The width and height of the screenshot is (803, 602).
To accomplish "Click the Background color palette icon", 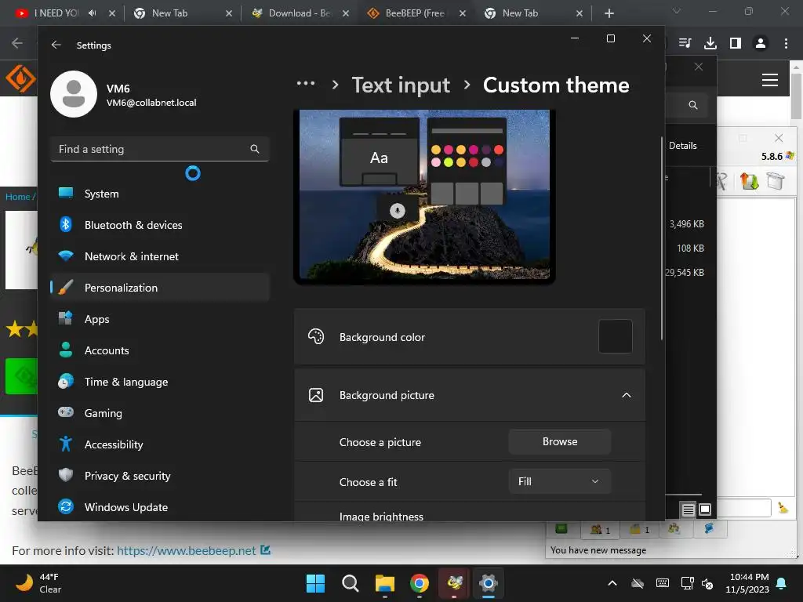I will [x=316, y=336].
